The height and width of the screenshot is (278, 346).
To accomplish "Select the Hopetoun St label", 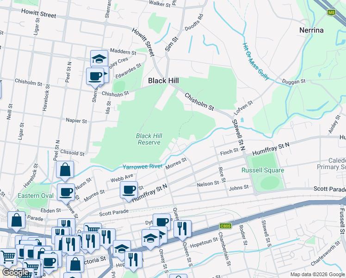I will pos(204,243).
